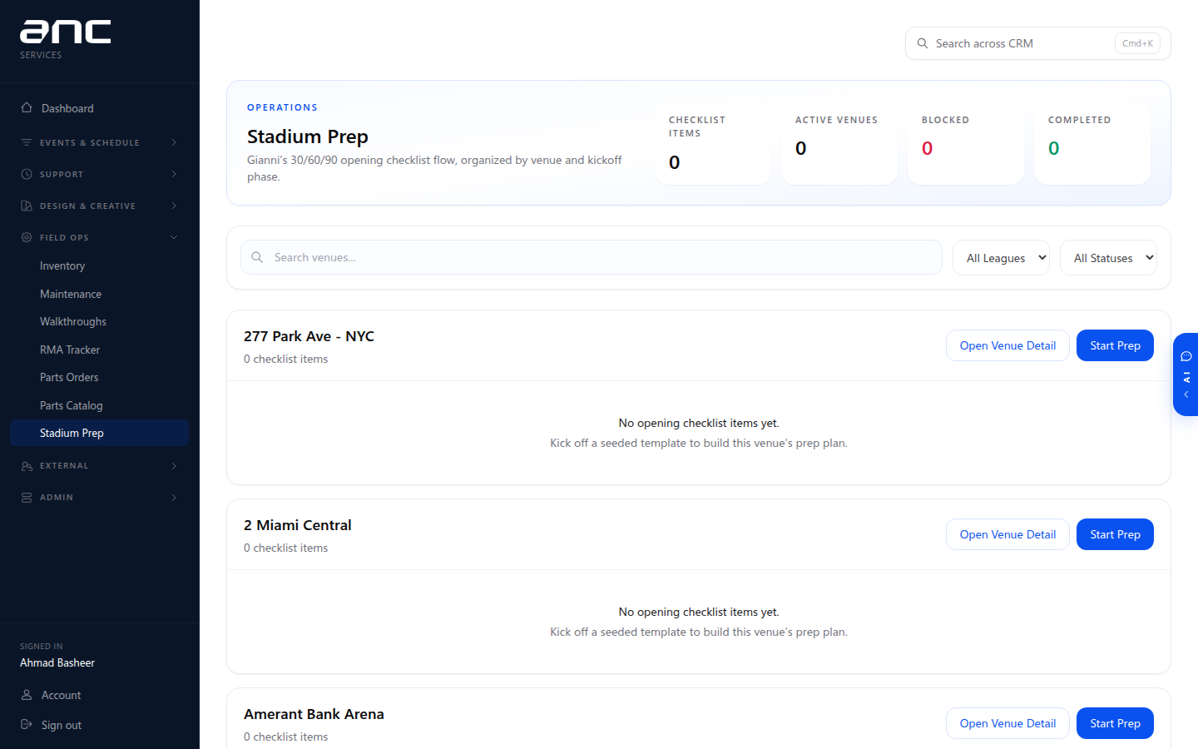Expand the External section chevron
Screen dimensions: 1198x749
click(174, 466)
